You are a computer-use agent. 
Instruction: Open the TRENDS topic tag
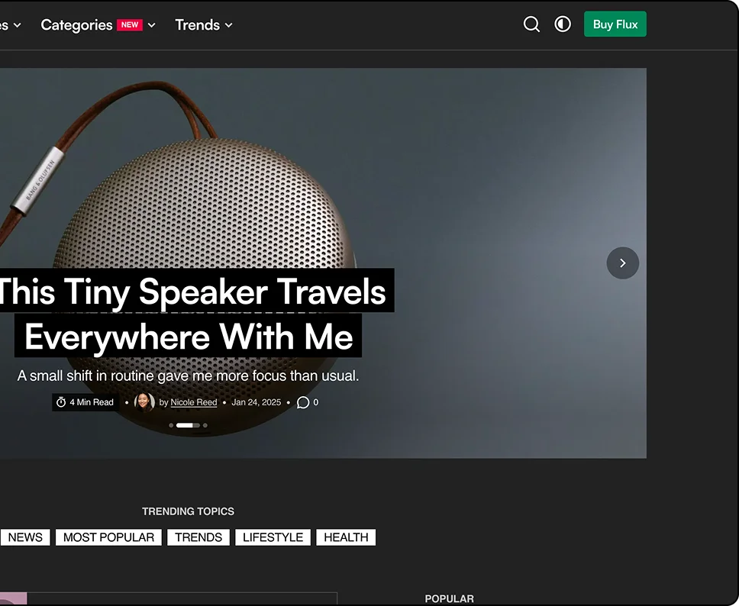pos(198,537)
